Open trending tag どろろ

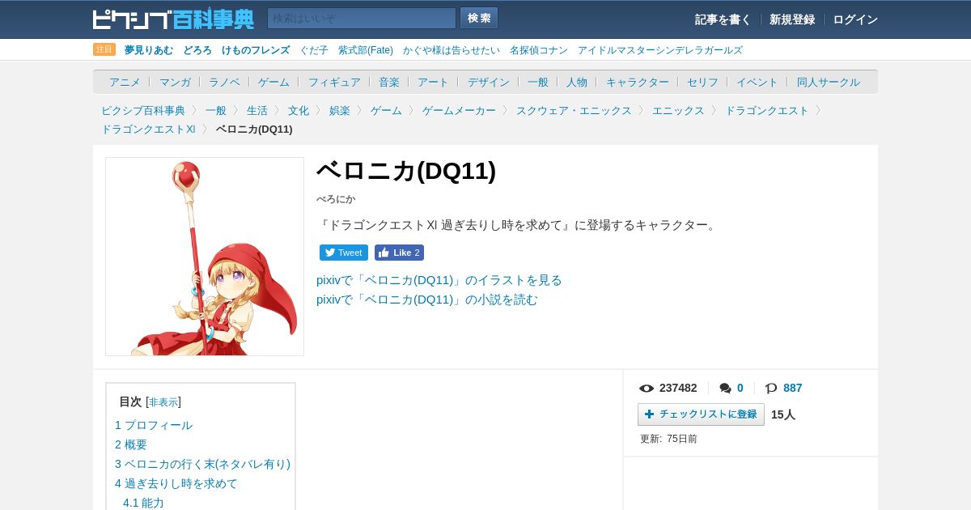pyautogui.click(x=197, y=50)
